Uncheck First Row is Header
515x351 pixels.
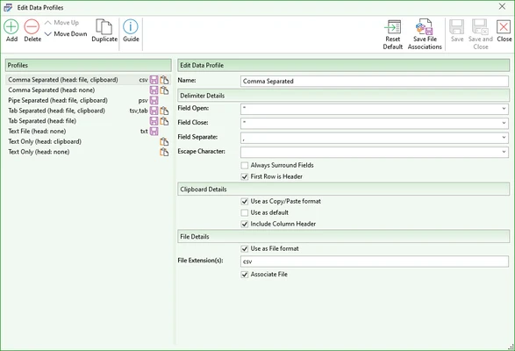(245, 176)
